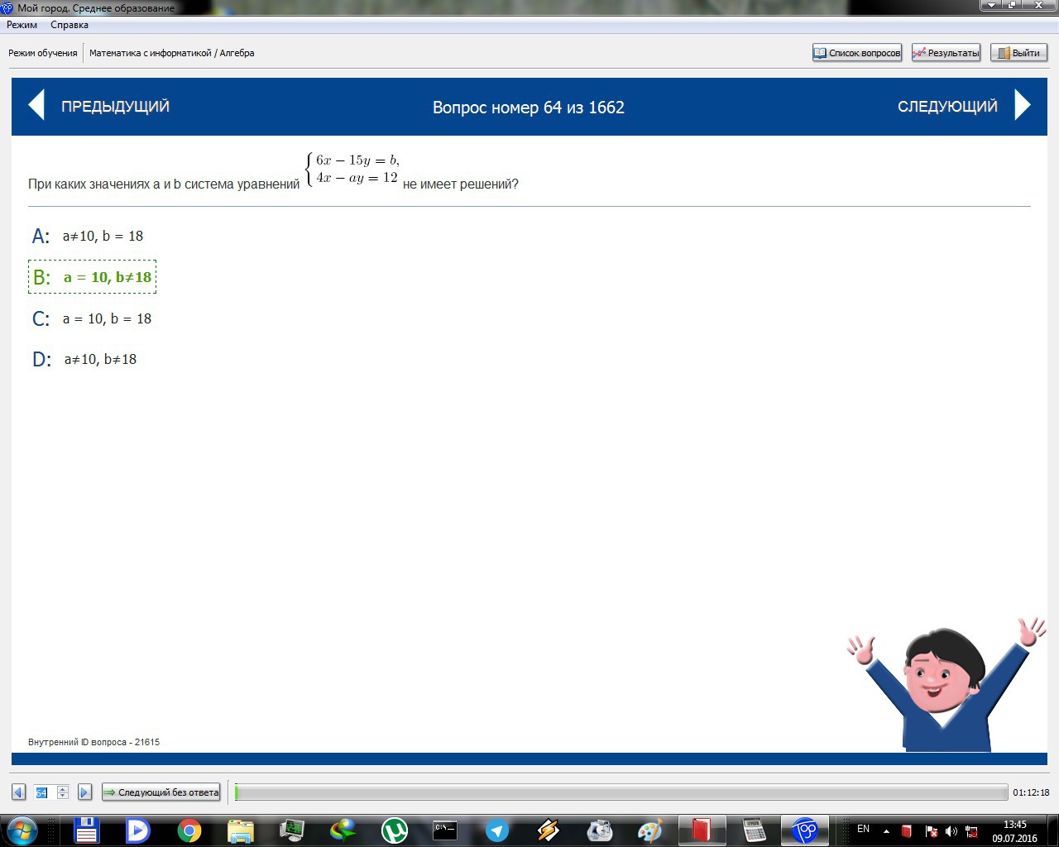Open Google Chrome from the taskbar
The width and height of the screenshot is (1059, 847).
(189, 830)
